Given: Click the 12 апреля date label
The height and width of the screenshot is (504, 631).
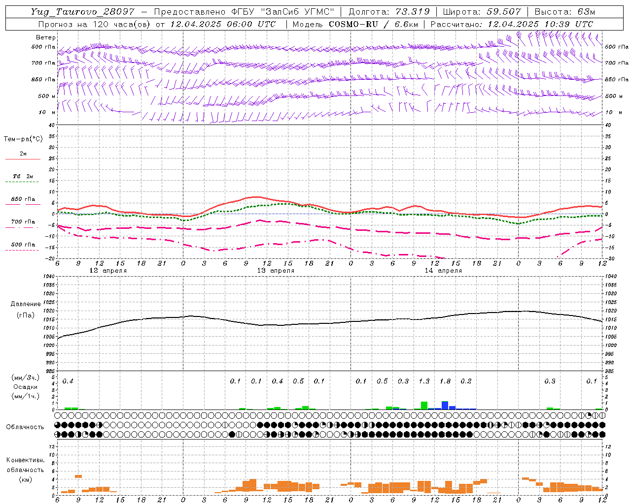Looking at the screenshot, I should (x=108, y=271).
